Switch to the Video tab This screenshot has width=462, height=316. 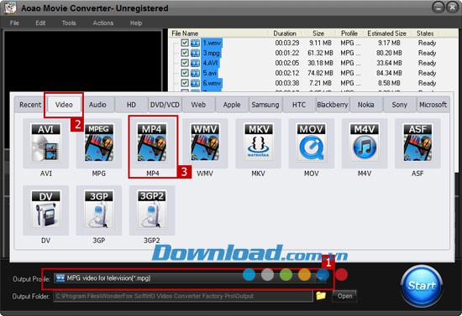pyautogui.click(x=64, y=105)
